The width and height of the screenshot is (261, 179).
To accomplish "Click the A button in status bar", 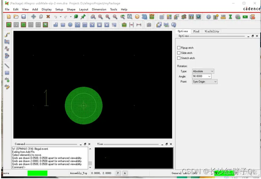I will 125,173.
